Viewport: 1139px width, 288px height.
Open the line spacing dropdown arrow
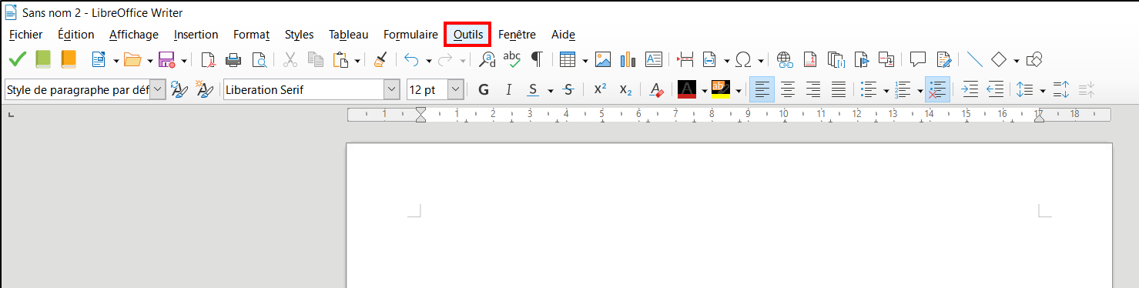tap(1042, 91)
